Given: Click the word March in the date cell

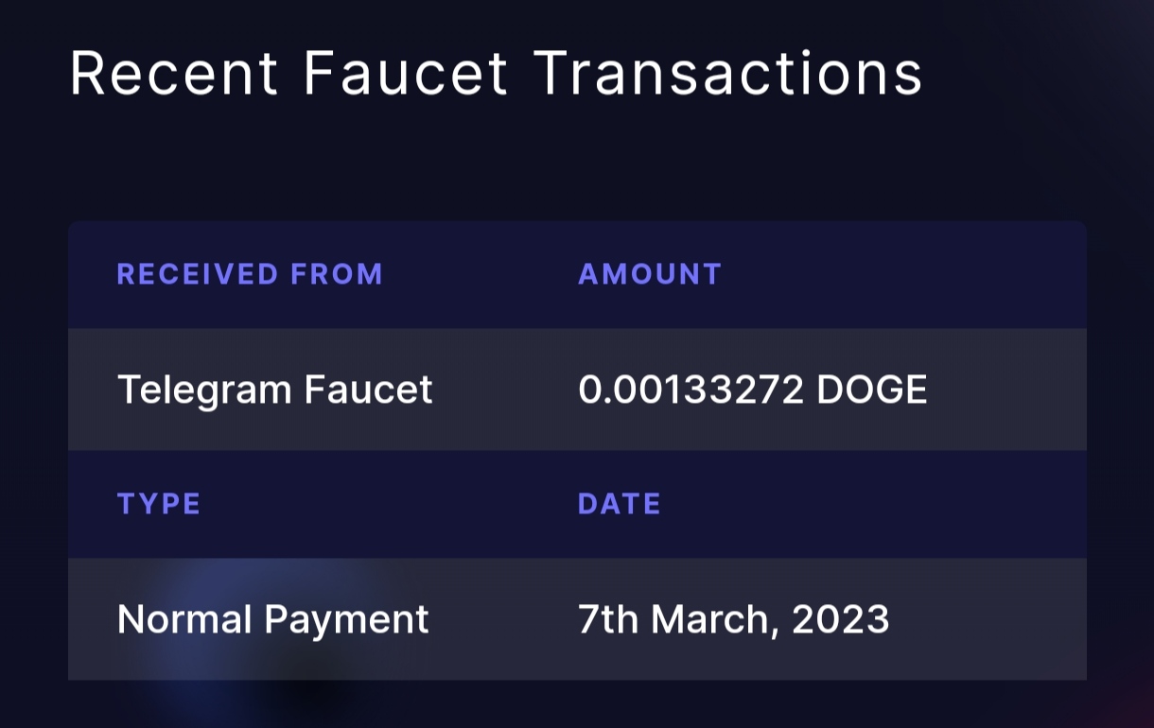Looking at the screenshot, I should (714, 620).
